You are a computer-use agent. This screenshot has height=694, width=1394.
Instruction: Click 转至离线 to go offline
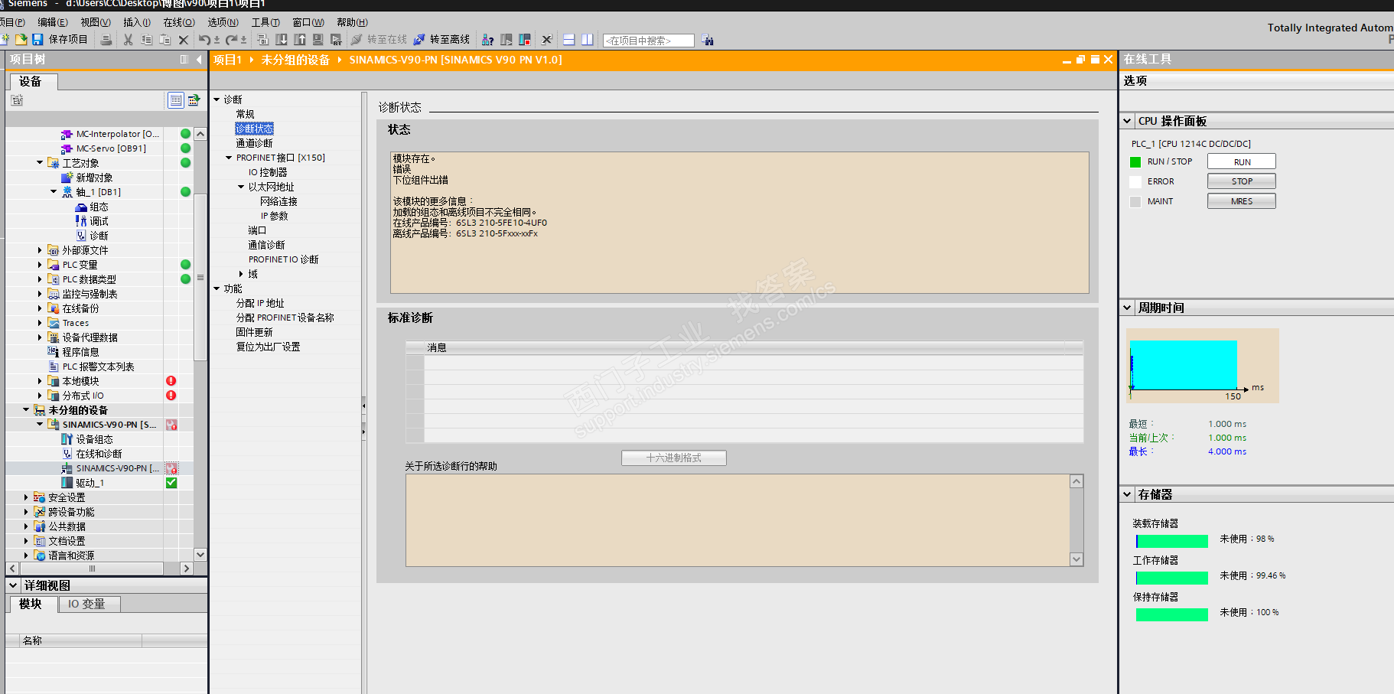(x=441, y=40)
